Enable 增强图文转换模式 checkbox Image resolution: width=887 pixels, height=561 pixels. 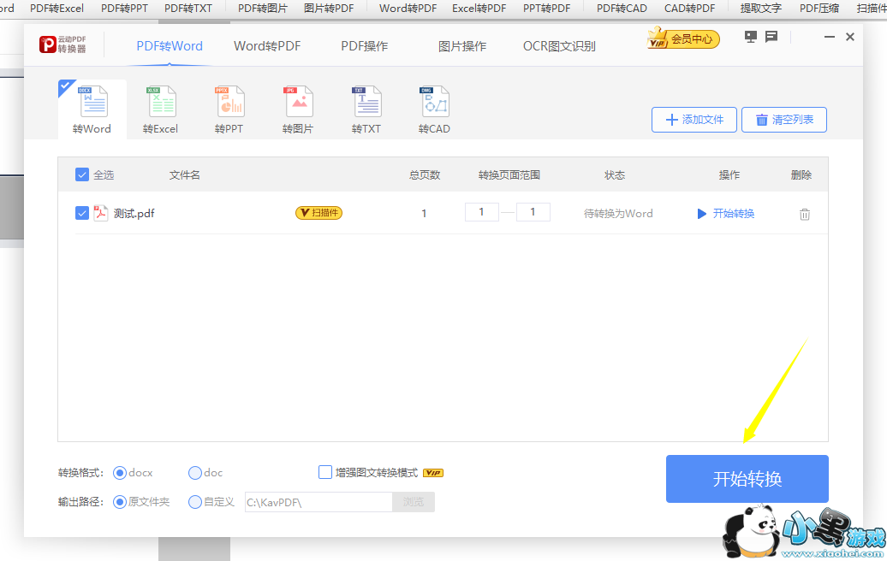coord(325,472)
